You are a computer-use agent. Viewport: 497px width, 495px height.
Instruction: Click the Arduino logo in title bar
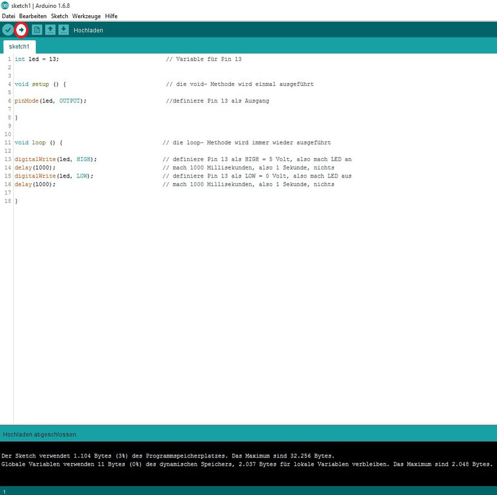[5, 5]
